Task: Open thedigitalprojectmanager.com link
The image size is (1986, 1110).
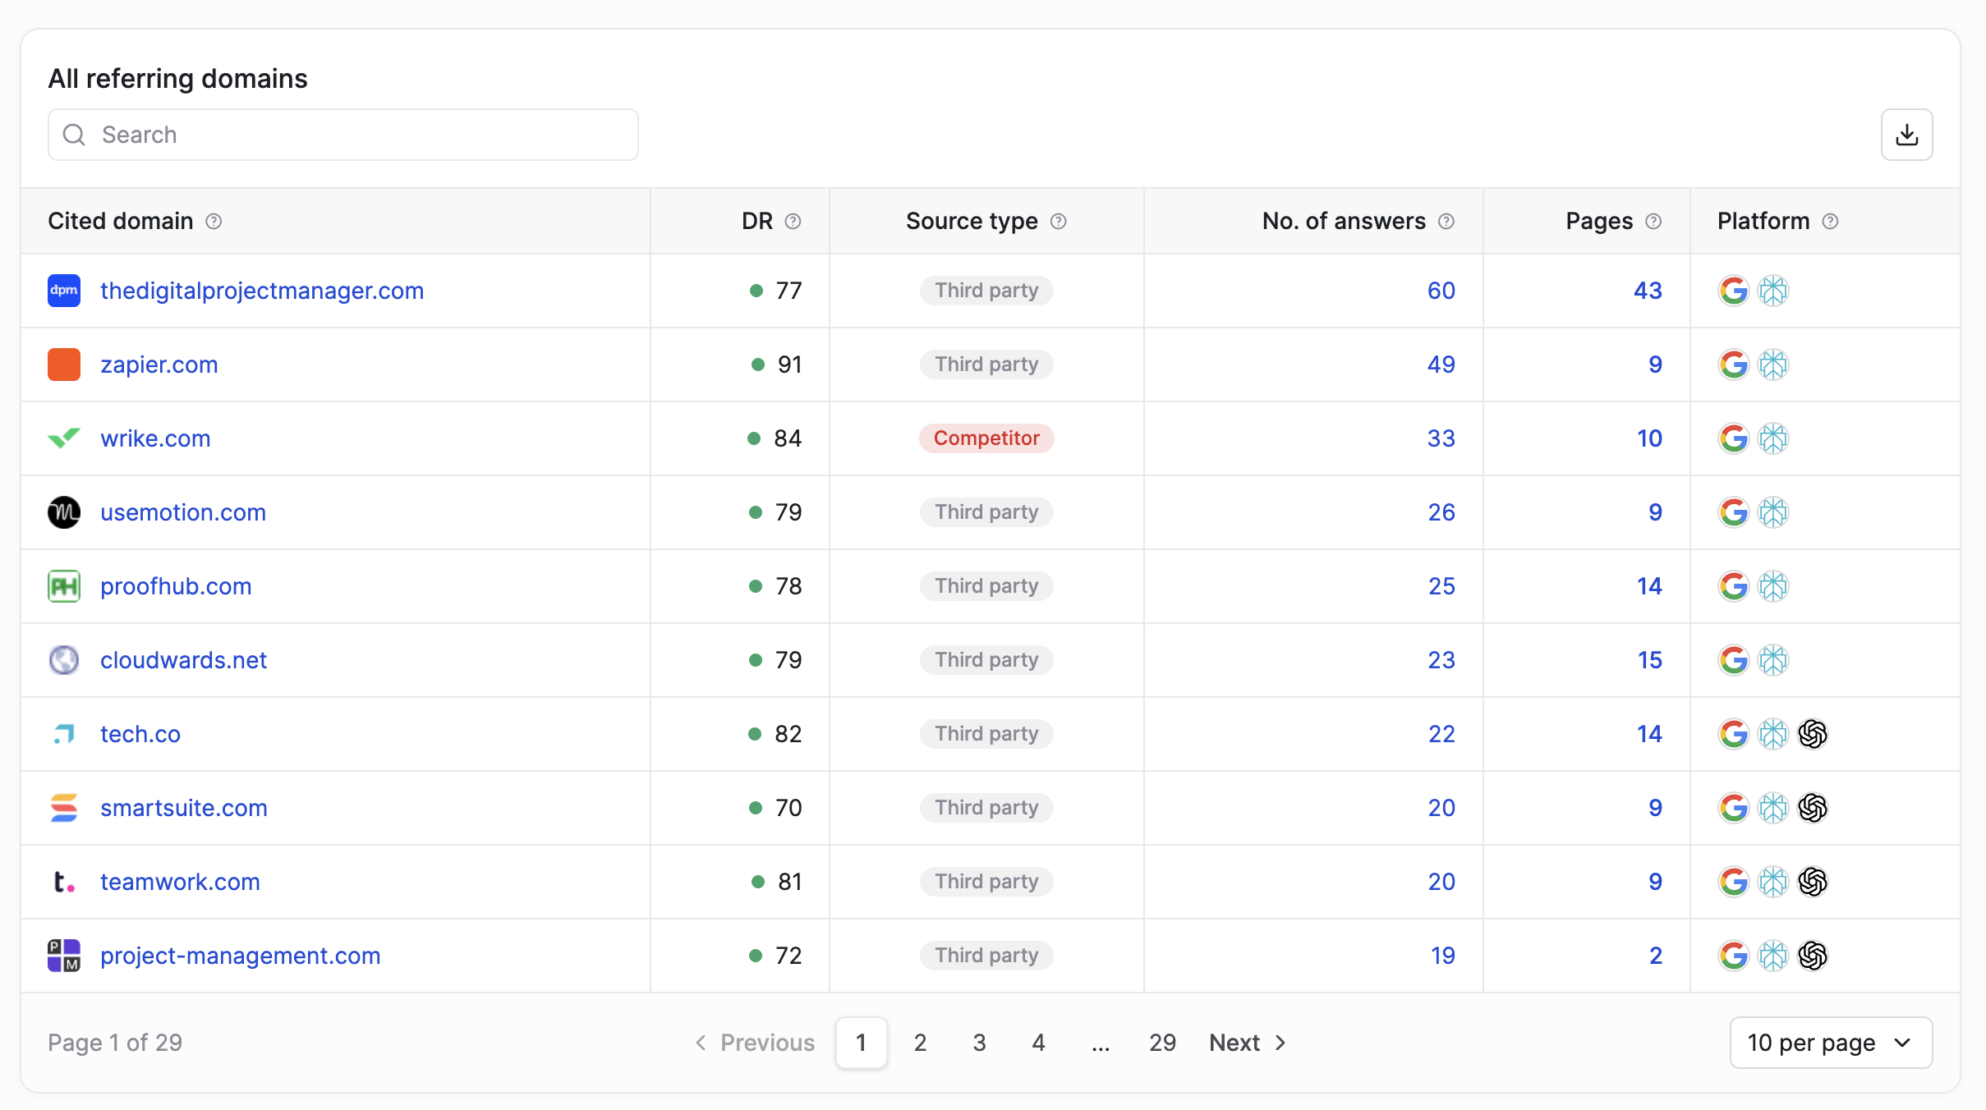Action: pyautogui.click(x=262, y=291)
